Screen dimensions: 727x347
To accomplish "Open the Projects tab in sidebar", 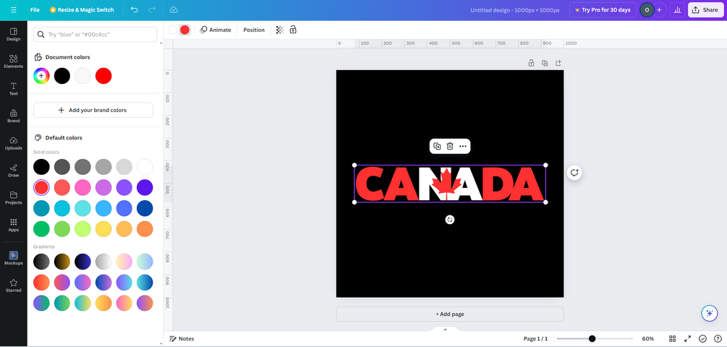I will tap(14, 198).
